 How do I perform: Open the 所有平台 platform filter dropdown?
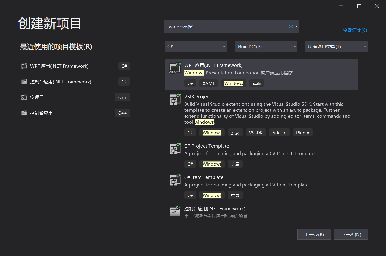point(266,47)
